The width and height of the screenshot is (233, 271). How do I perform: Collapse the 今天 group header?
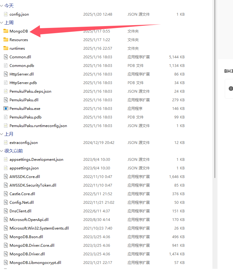(x=2, y=6)
